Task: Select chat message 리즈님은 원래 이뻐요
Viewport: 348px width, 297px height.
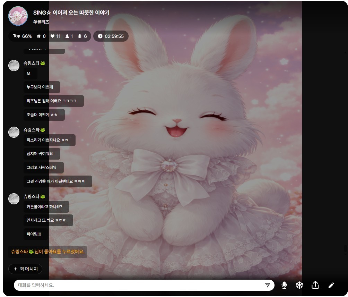Action: [54, 101]
